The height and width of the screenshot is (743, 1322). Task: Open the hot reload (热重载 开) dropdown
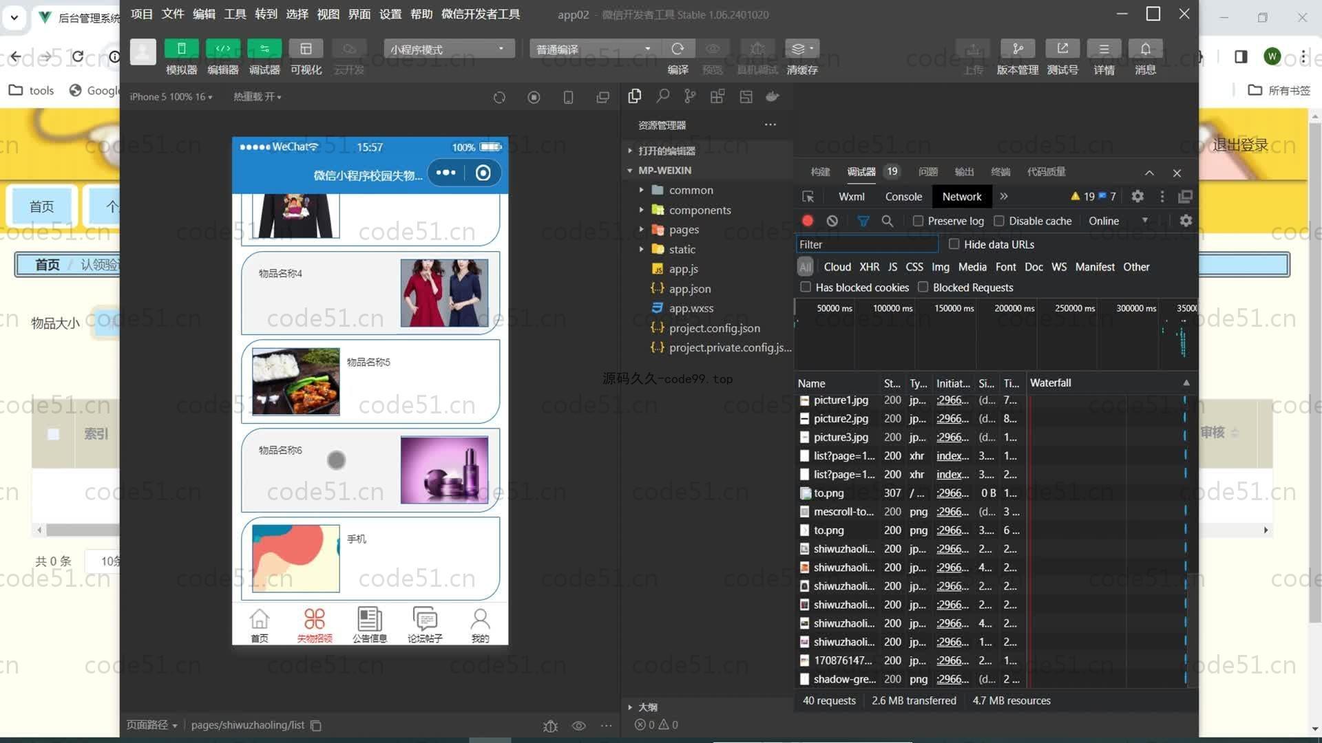[257, 97]
